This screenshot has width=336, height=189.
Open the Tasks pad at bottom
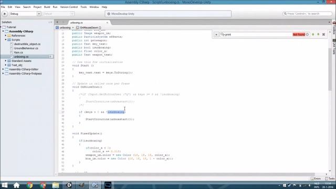(330, 178)
